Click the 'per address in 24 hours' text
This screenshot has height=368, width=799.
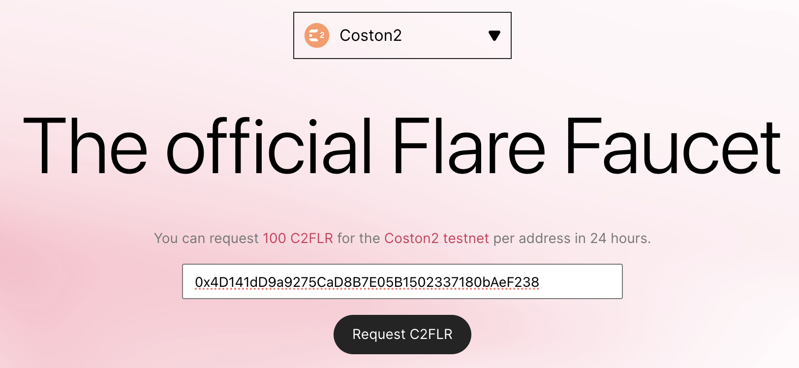pyautogui.click(x=572, y=239)
